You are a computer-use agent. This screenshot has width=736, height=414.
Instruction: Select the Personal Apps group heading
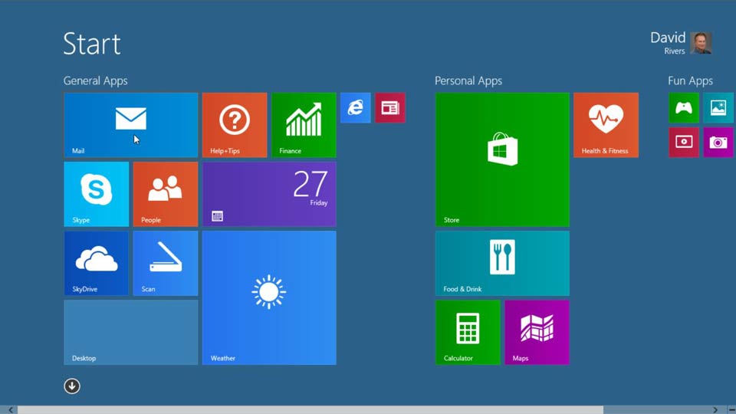pyautogui.click(x=468, y=80)
